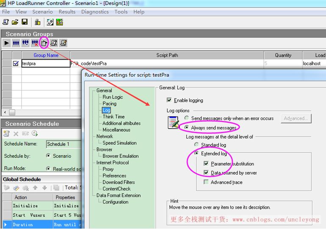Image resolution: width=326 pixels, height=229 pixels.
Task: Open the Run-Time Settings icon
Action: (44, 43)
